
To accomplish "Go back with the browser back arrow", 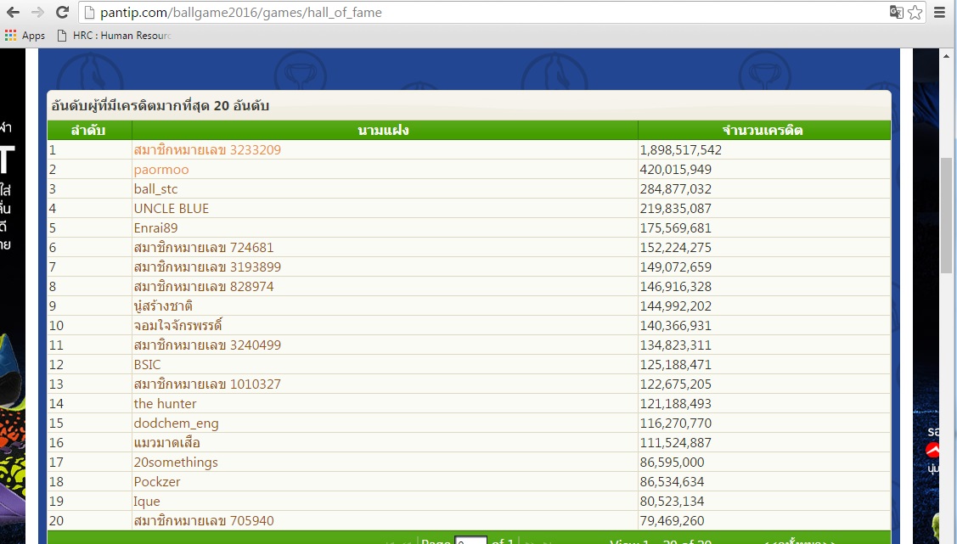I will tap(13, 12).
